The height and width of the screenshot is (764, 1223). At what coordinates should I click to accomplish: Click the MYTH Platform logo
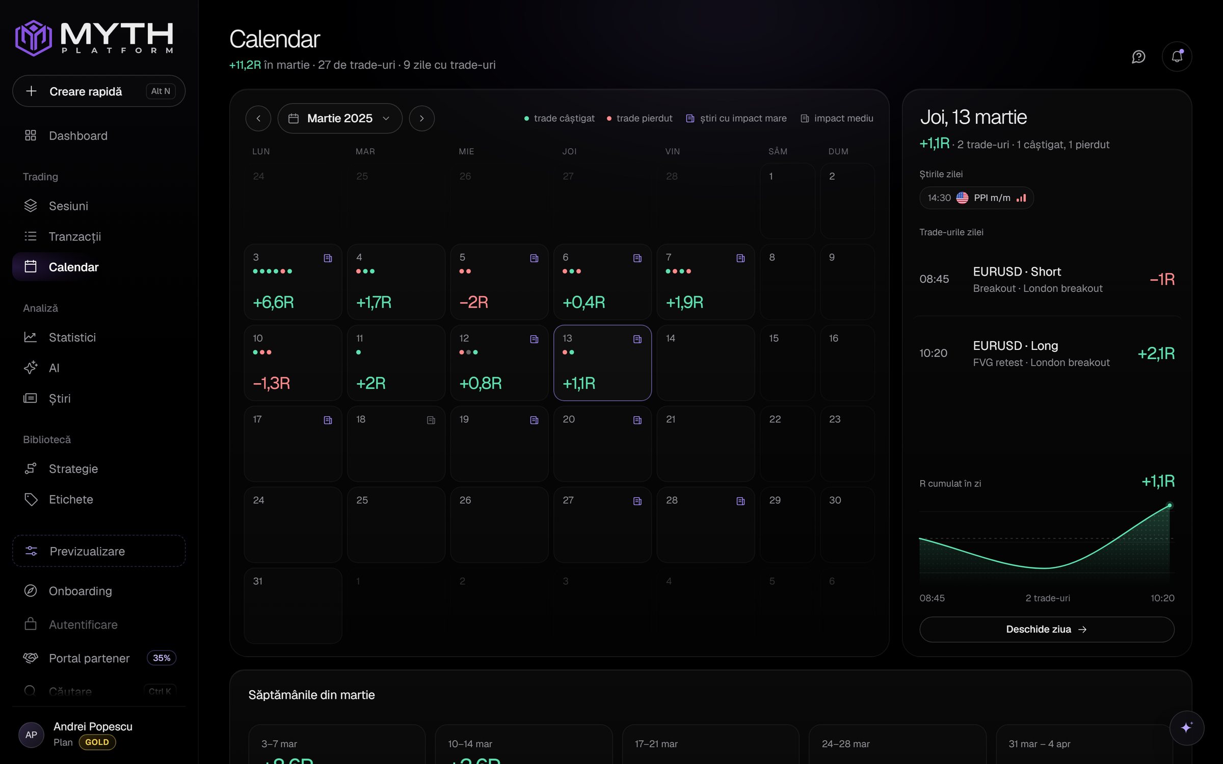click(95, 38)
